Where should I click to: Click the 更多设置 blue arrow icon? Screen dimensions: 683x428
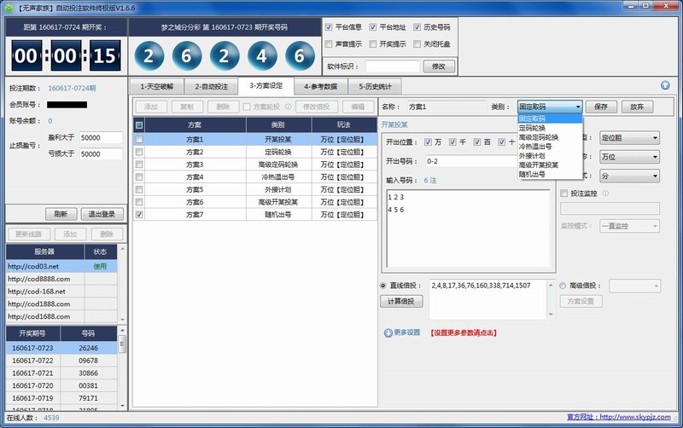[x=388, y=332]
